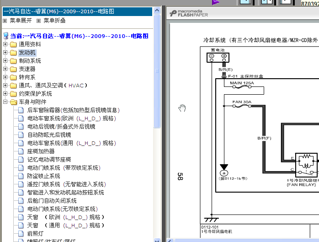Click the tree panel vertical scrollbar thumb

(157, 71)
